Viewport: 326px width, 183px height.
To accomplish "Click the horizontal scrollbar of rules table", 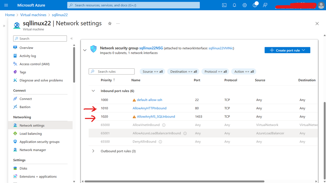I will coord(174,181).
